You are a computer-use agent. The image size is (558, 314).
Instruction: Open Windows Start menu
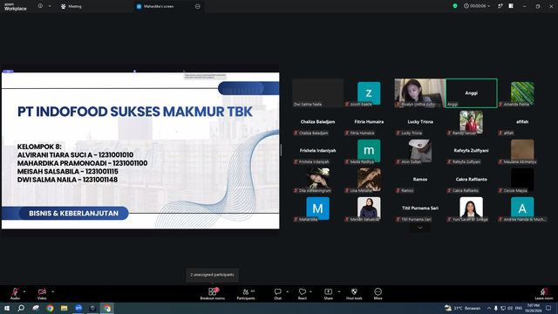tap(7, 308)
